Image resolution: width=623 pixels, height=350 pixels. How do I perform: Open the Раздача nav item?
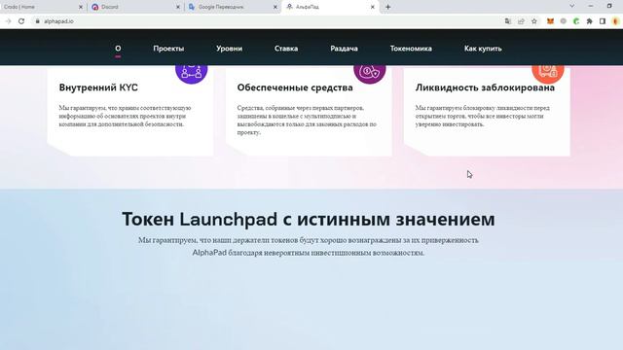[344, 49]
